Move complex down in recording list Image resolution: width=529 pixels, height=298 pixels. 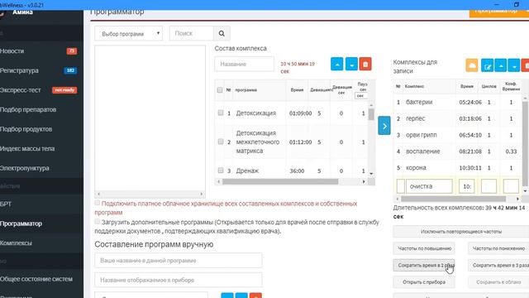pyautogui.click(x=514, y=65)
